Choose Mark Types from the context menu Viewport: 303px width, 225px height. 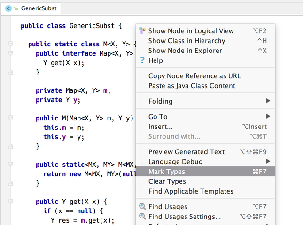click(x=206, y=172)
